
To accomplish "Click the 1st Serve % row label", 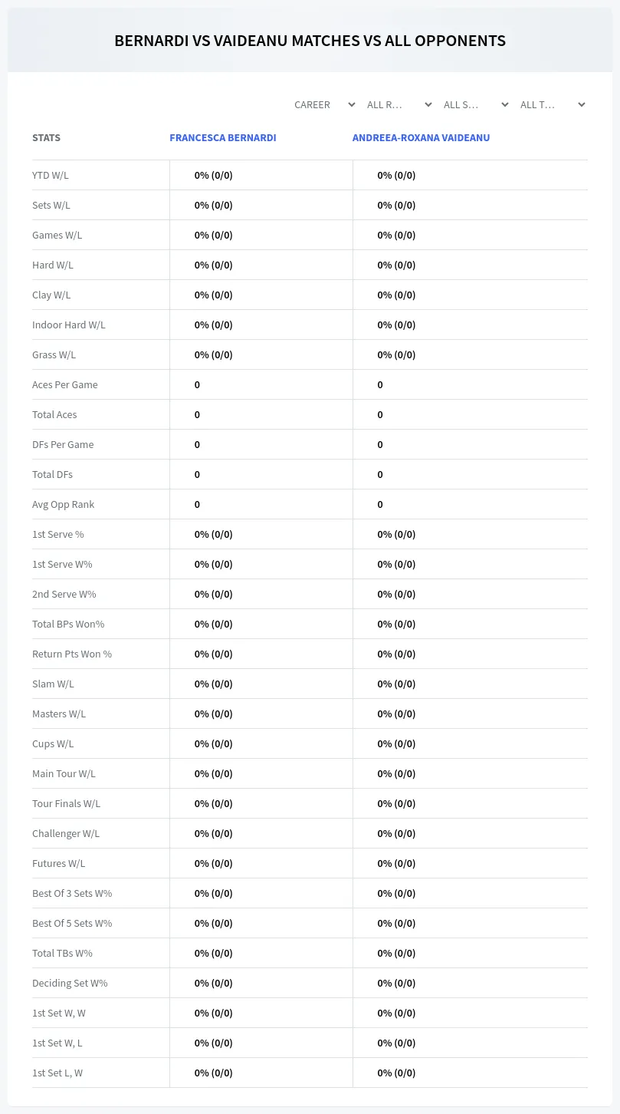I will (x=58, y=534).
